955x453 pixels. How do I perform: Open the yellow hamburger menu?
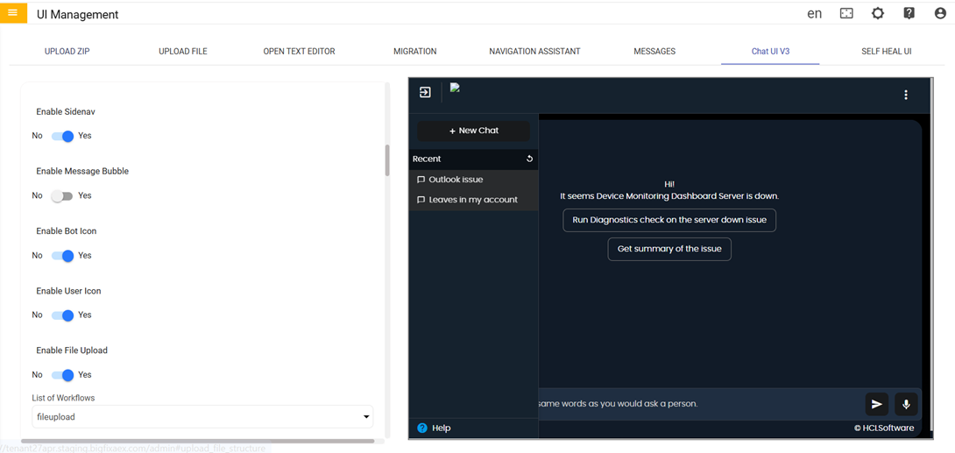click(13, 13)
